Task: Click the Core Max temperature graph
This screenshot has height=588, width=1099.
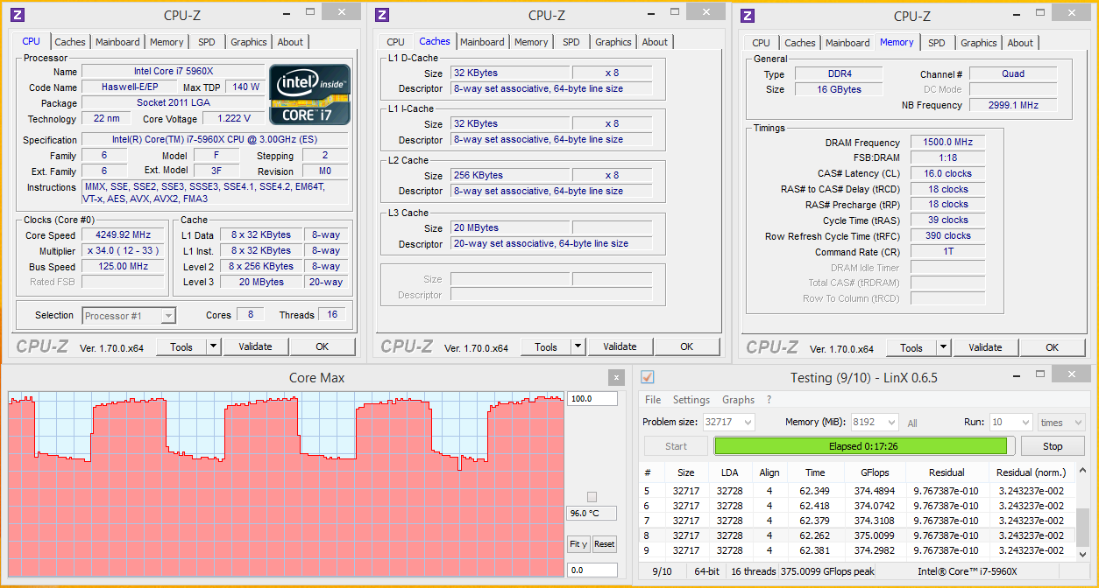Action: point(285,484)
